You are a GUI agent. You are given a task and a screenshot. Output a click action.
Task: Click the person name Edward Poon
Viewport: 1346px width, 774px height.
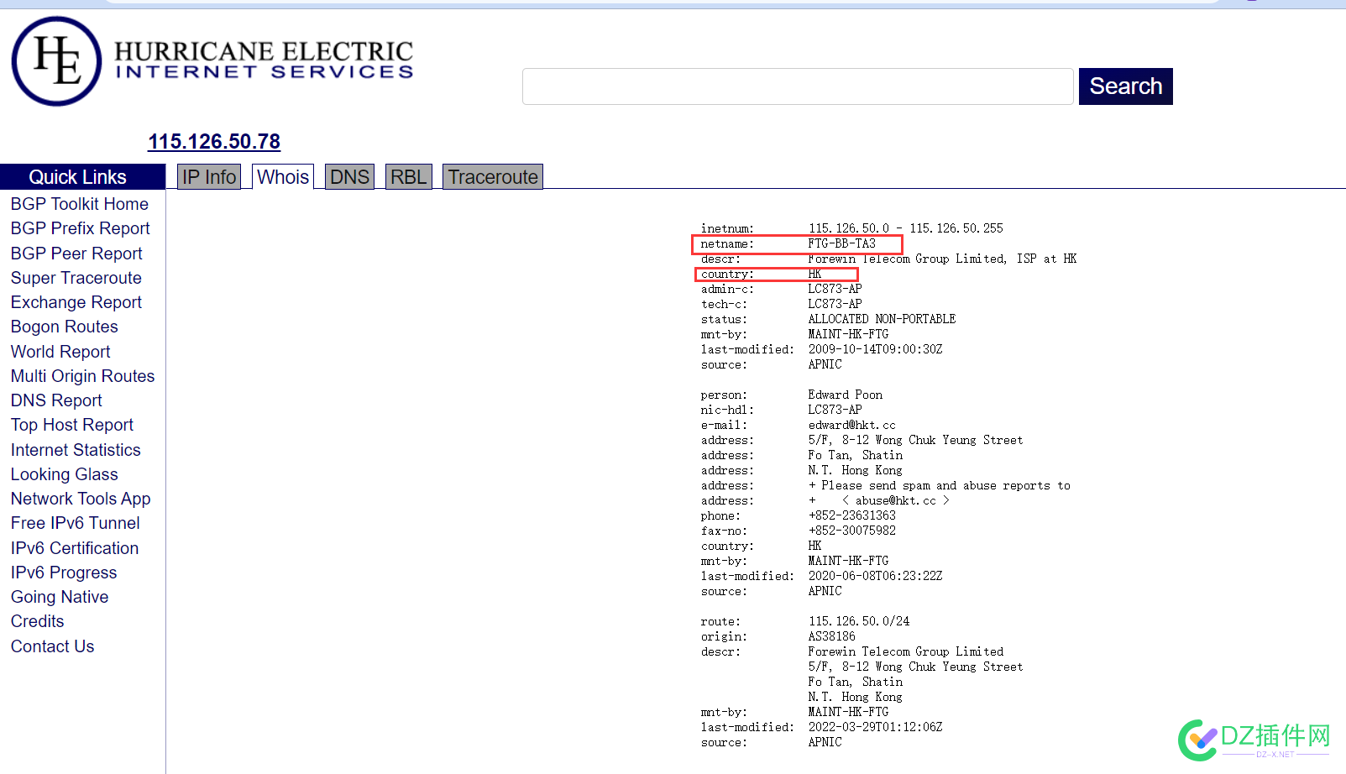point(846,395)
